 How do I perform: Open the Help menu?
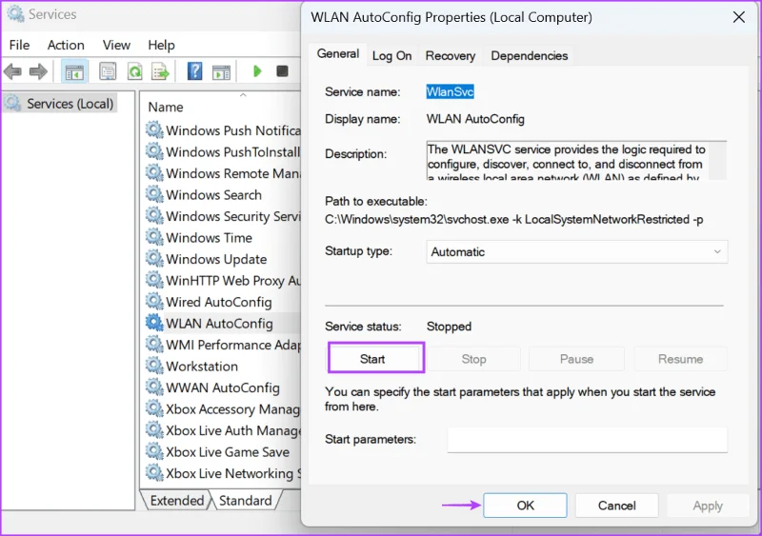point(161,45)
